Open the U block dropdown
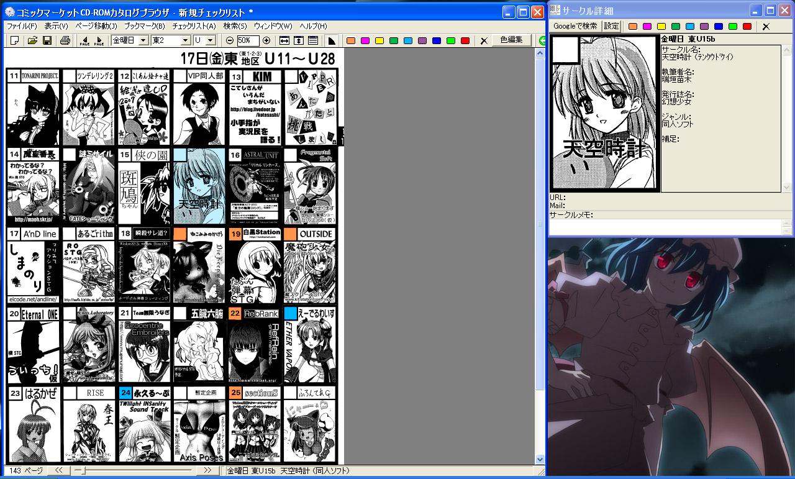Screen dimensions: 795x479 coord(211,40)
